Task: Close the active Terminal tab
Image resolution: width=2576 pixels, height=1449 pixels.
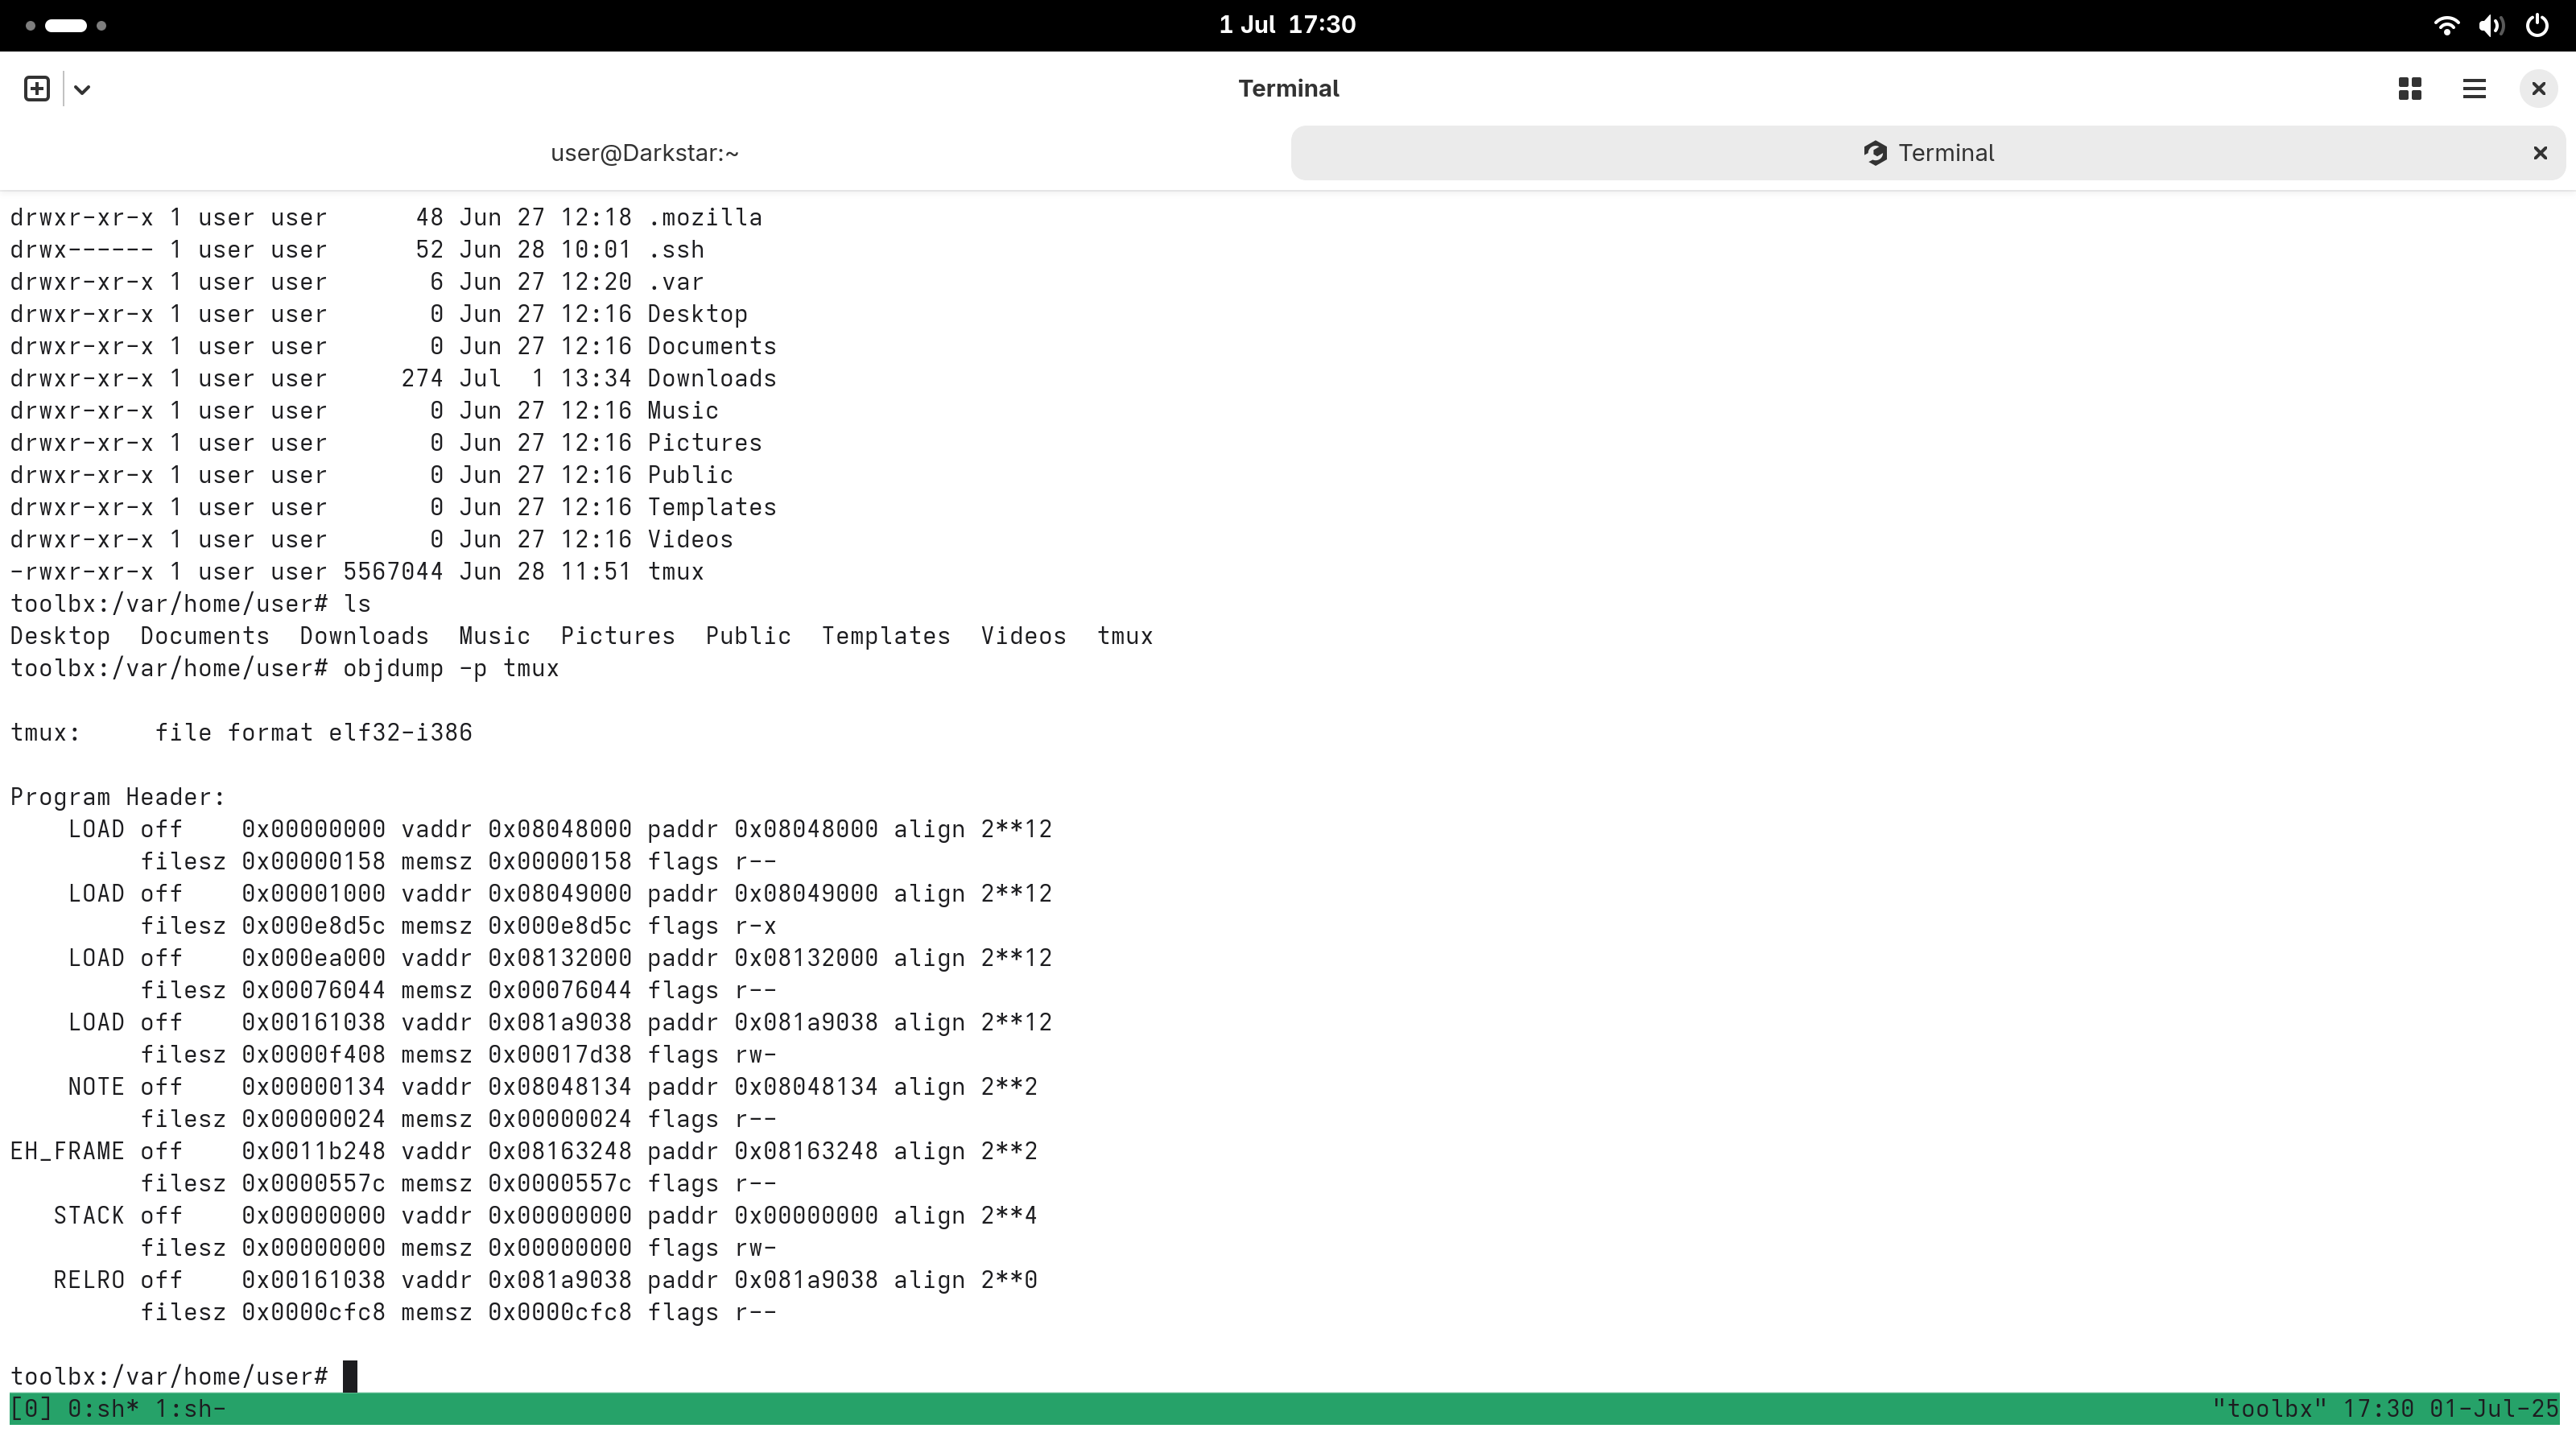Action: click(x=2540, y=153)
